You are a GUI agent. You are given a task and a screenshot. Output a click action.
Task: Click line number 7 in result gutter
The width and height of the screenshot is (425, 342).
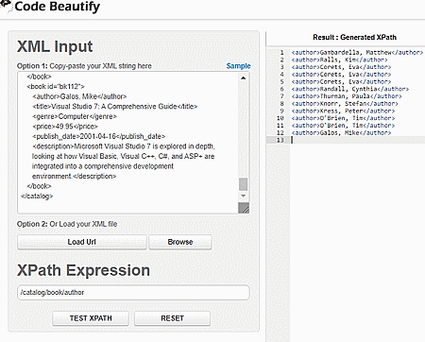pos(281,96)
